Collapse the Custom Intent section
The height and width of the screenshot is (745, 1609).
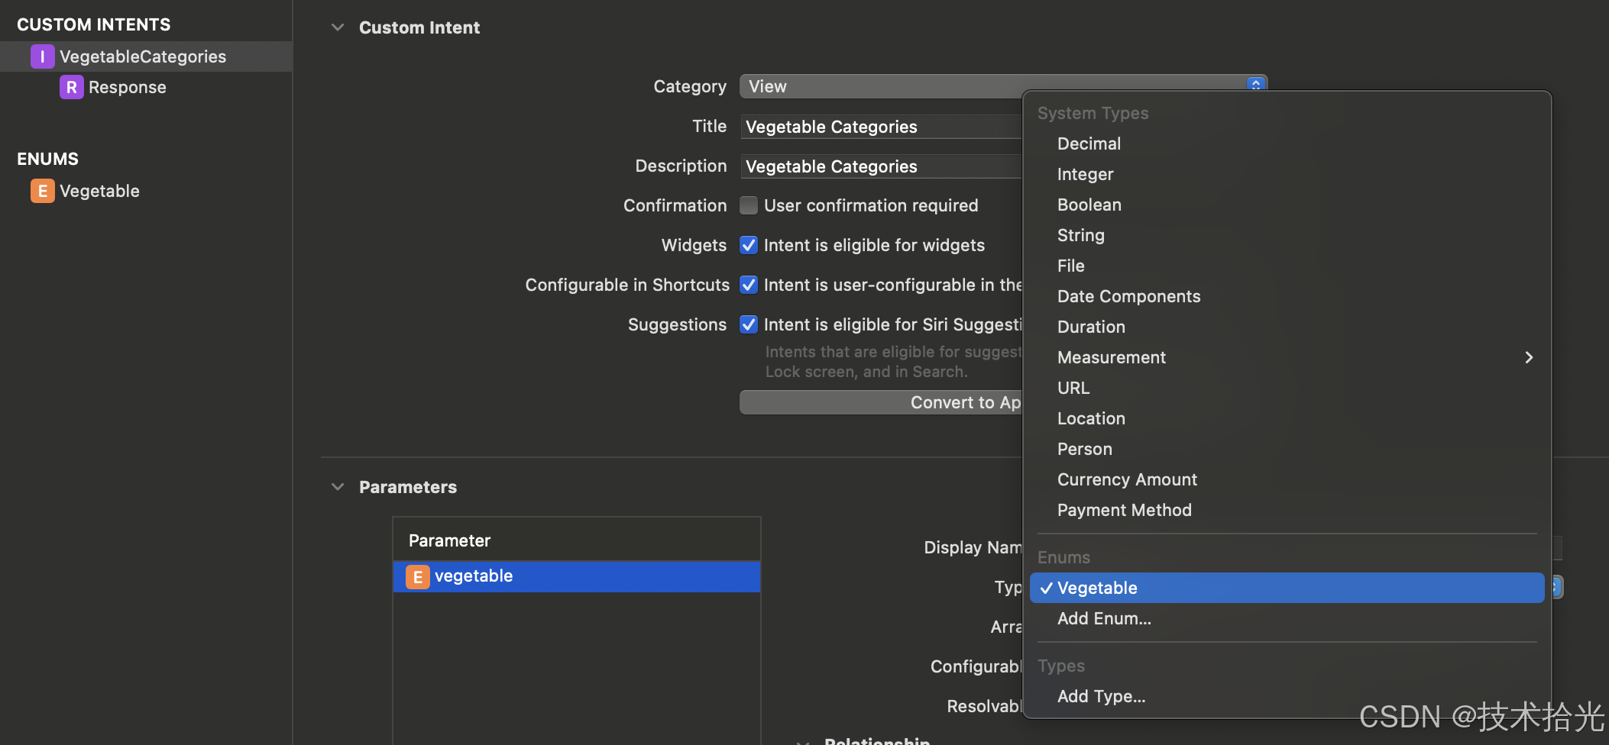(337, 27)
